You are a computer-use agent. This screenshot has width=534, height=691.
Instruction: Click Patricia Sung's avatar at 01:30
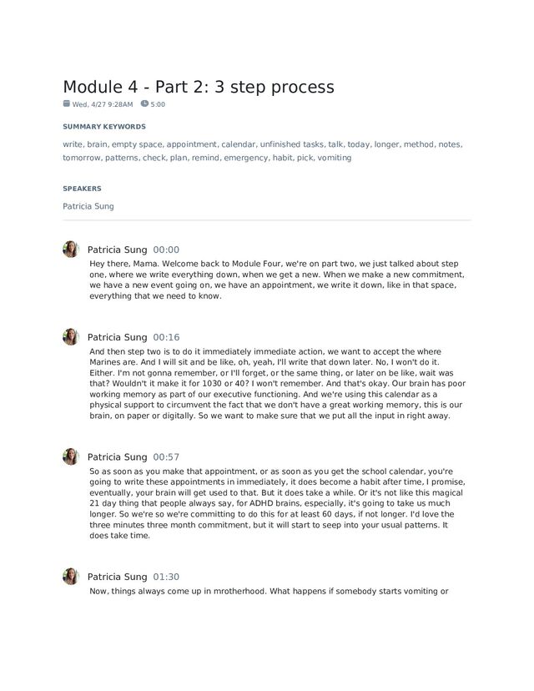70,577
